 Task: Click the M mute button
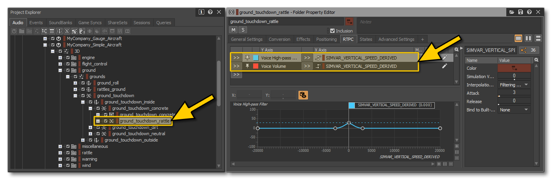(x=234, y=30)
